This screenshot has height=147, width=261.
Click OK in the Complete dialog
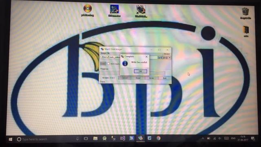pos(140,71)
